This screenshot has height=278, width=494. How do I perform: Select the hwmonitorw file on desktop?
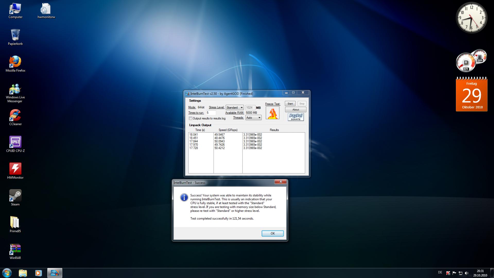[x=46, y=11]
